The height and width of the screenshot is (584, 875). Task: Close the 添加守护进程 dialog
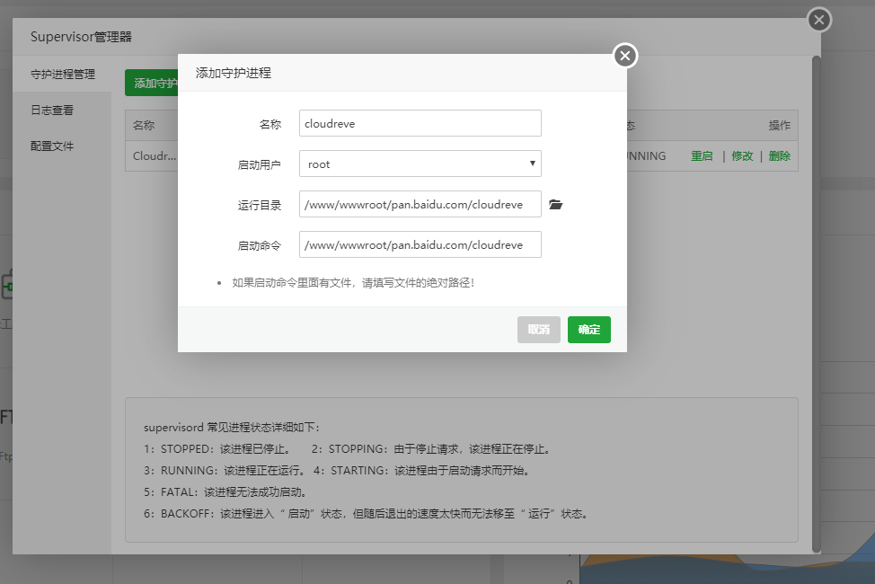(x=625, y=57)
